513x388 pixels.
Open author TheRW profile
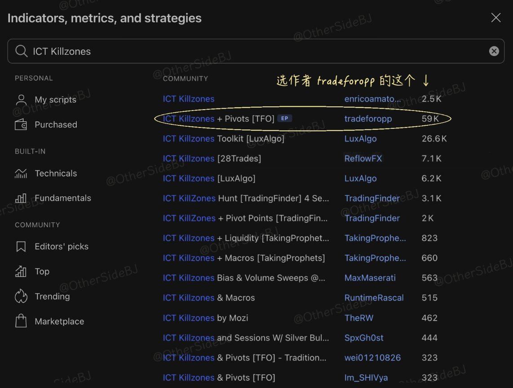(x=359, y=318)
